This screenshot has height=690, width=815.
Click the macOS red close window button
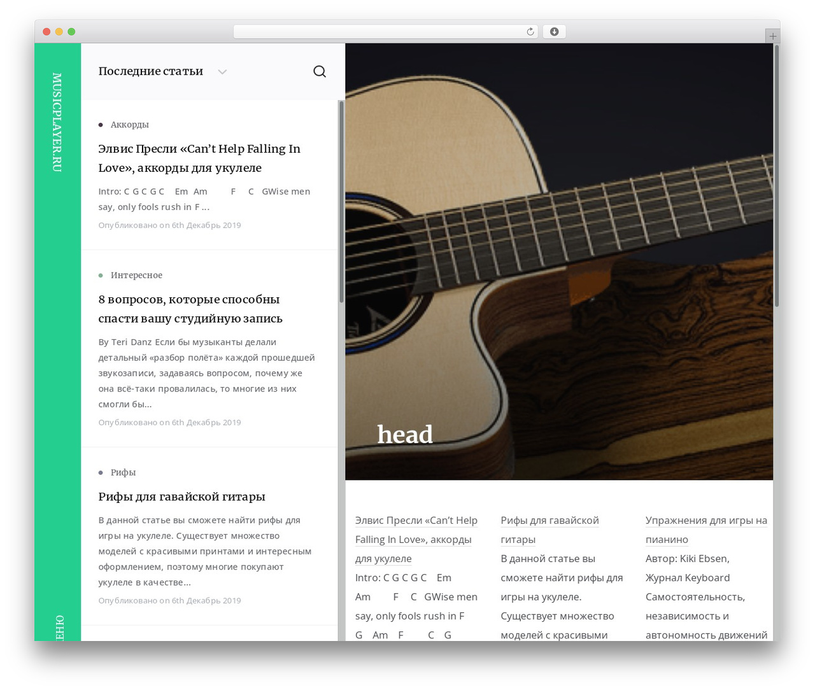click(46, 32)
